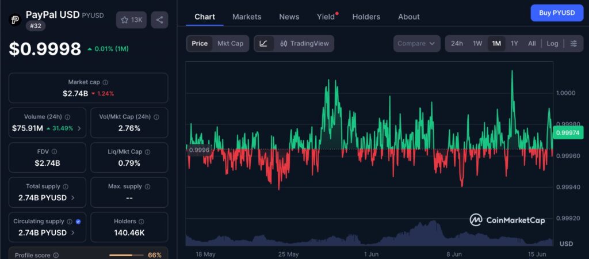Viewport: 589px width, 259px height.
Task: Click info icon beside Market cap
Action: (106, 82)
